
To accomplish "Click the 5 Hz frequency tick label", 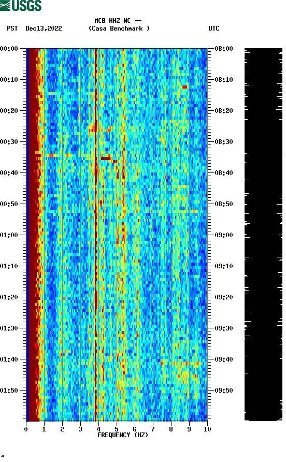I will [117, 429].
